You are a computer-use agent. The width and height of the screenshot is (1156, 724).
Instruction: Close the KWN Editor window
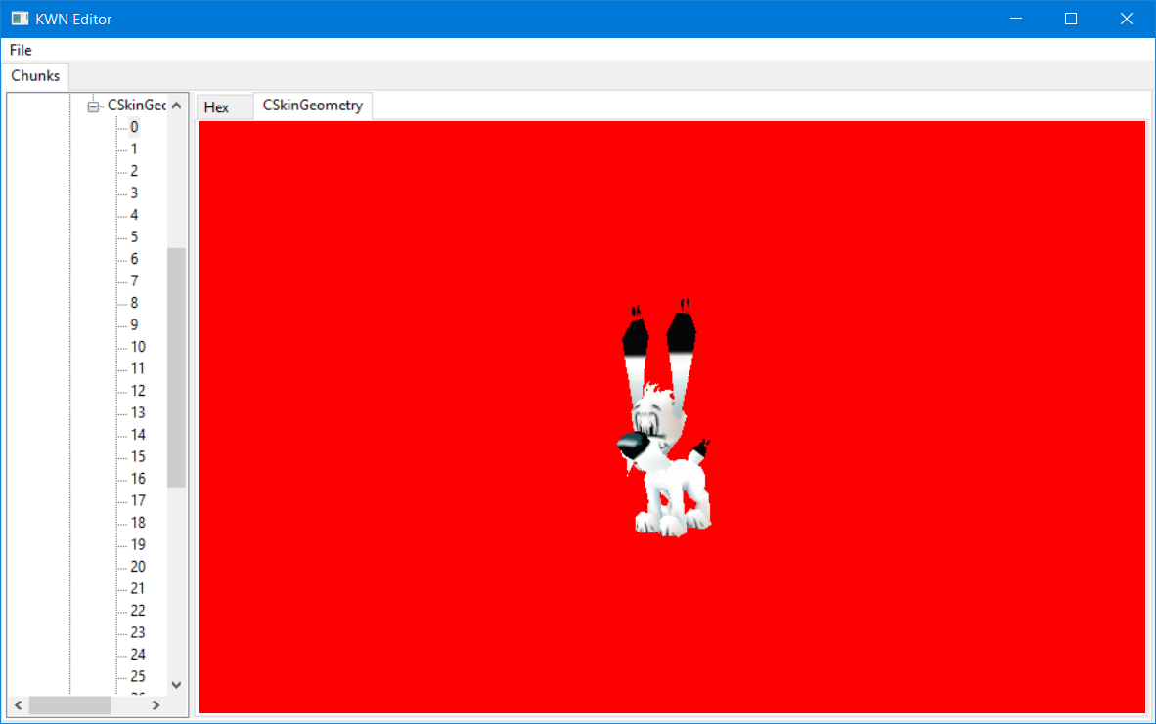(x=1127, y=20)
